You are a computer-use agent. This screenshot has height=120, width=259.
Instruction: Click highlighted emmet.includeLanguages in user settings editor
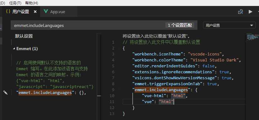coord(161,90)
